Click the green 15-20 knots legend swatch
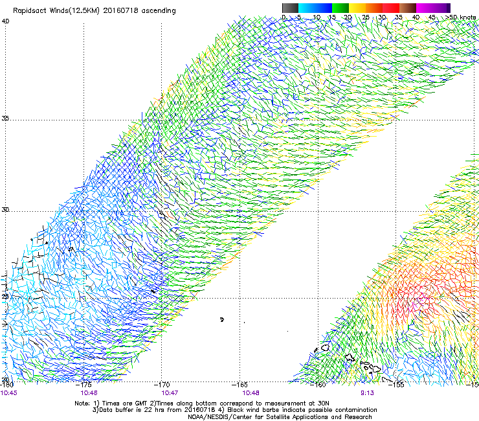Screen dimensions: 479x421 tap(340, 8)
